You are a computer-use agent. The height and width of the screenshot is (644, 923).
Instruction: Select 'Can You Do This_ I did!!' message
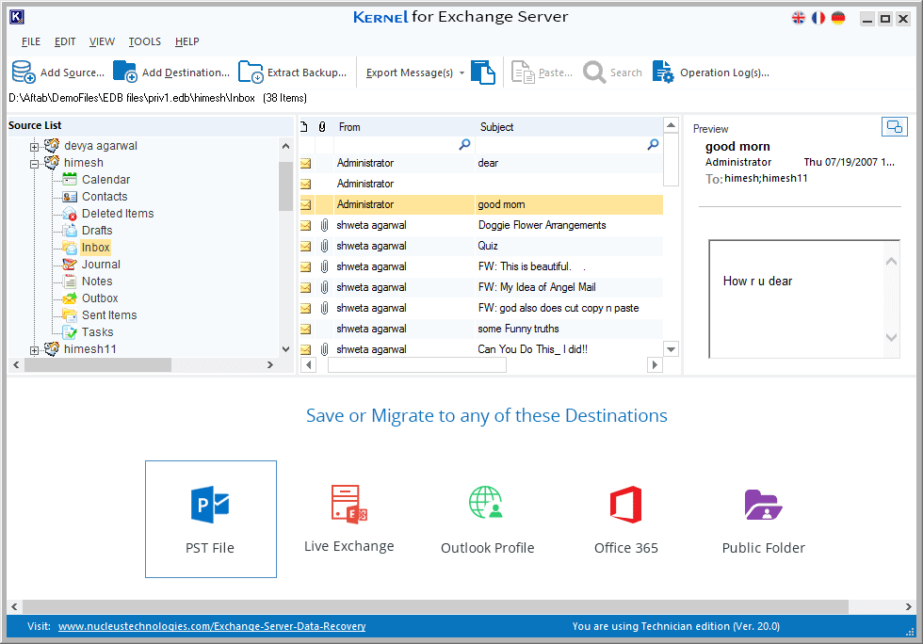tap(481, 349)
